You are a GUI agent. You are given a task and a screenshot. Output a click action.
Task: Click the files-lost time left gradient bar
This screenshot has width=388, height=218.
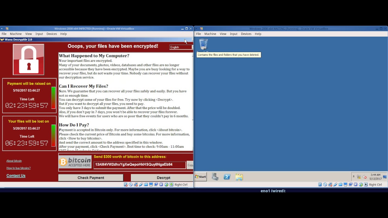coord(53,135)
